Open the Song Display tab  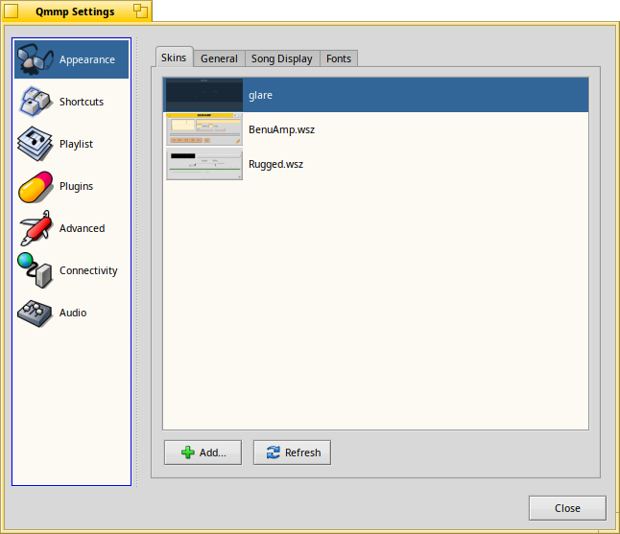pyautogui.click(x=282, y=58)
